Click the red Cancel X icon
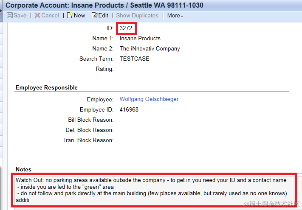Image resolution: width=302 pixels, height=210 pixels. [37, 15]
